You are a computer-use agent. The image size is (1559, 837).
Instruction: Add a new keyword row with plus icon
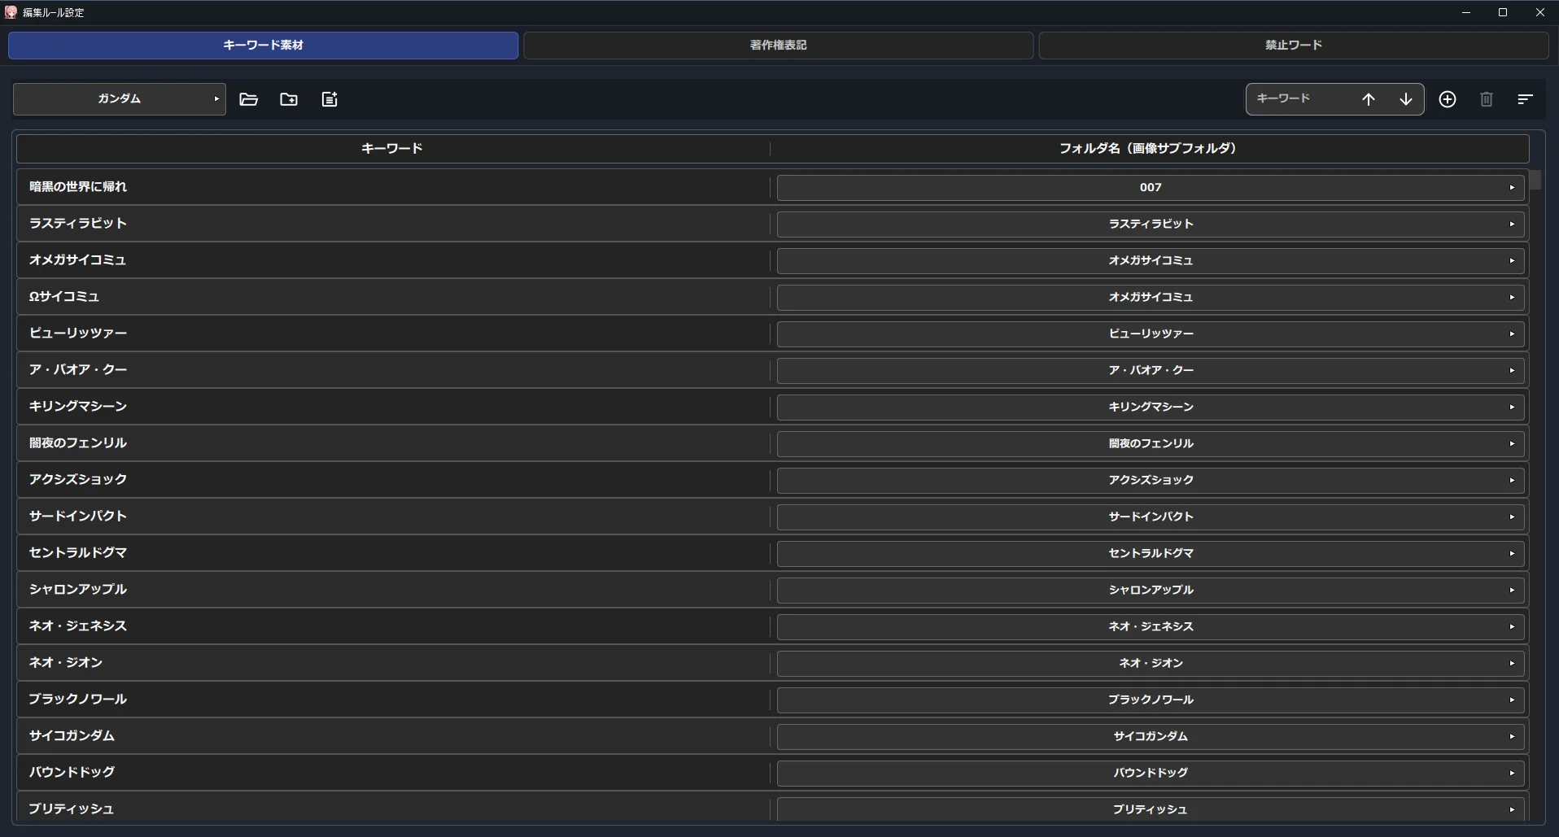point(1448,99)
